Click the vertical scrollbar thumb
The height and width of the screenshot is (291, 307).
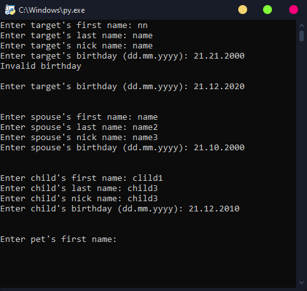[301, 36]
